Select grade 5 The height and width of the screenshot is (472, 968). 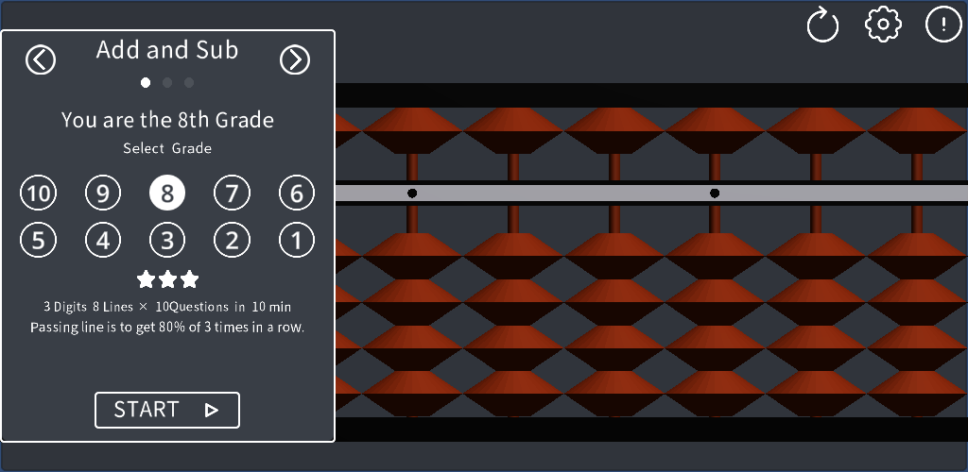(x=38, y=240)
